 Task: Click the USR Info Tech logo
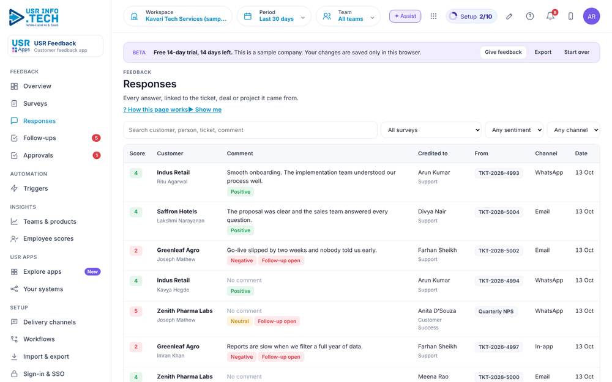(x=34, y=17)
